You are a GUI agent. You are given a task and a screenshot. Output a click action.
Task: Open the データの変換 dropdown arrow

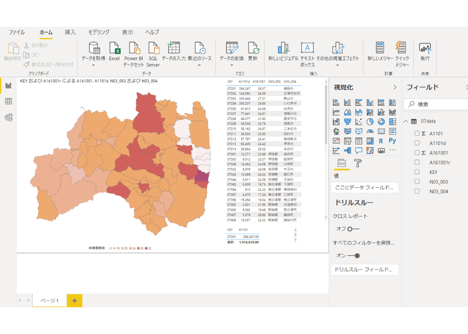click(231, 65)
